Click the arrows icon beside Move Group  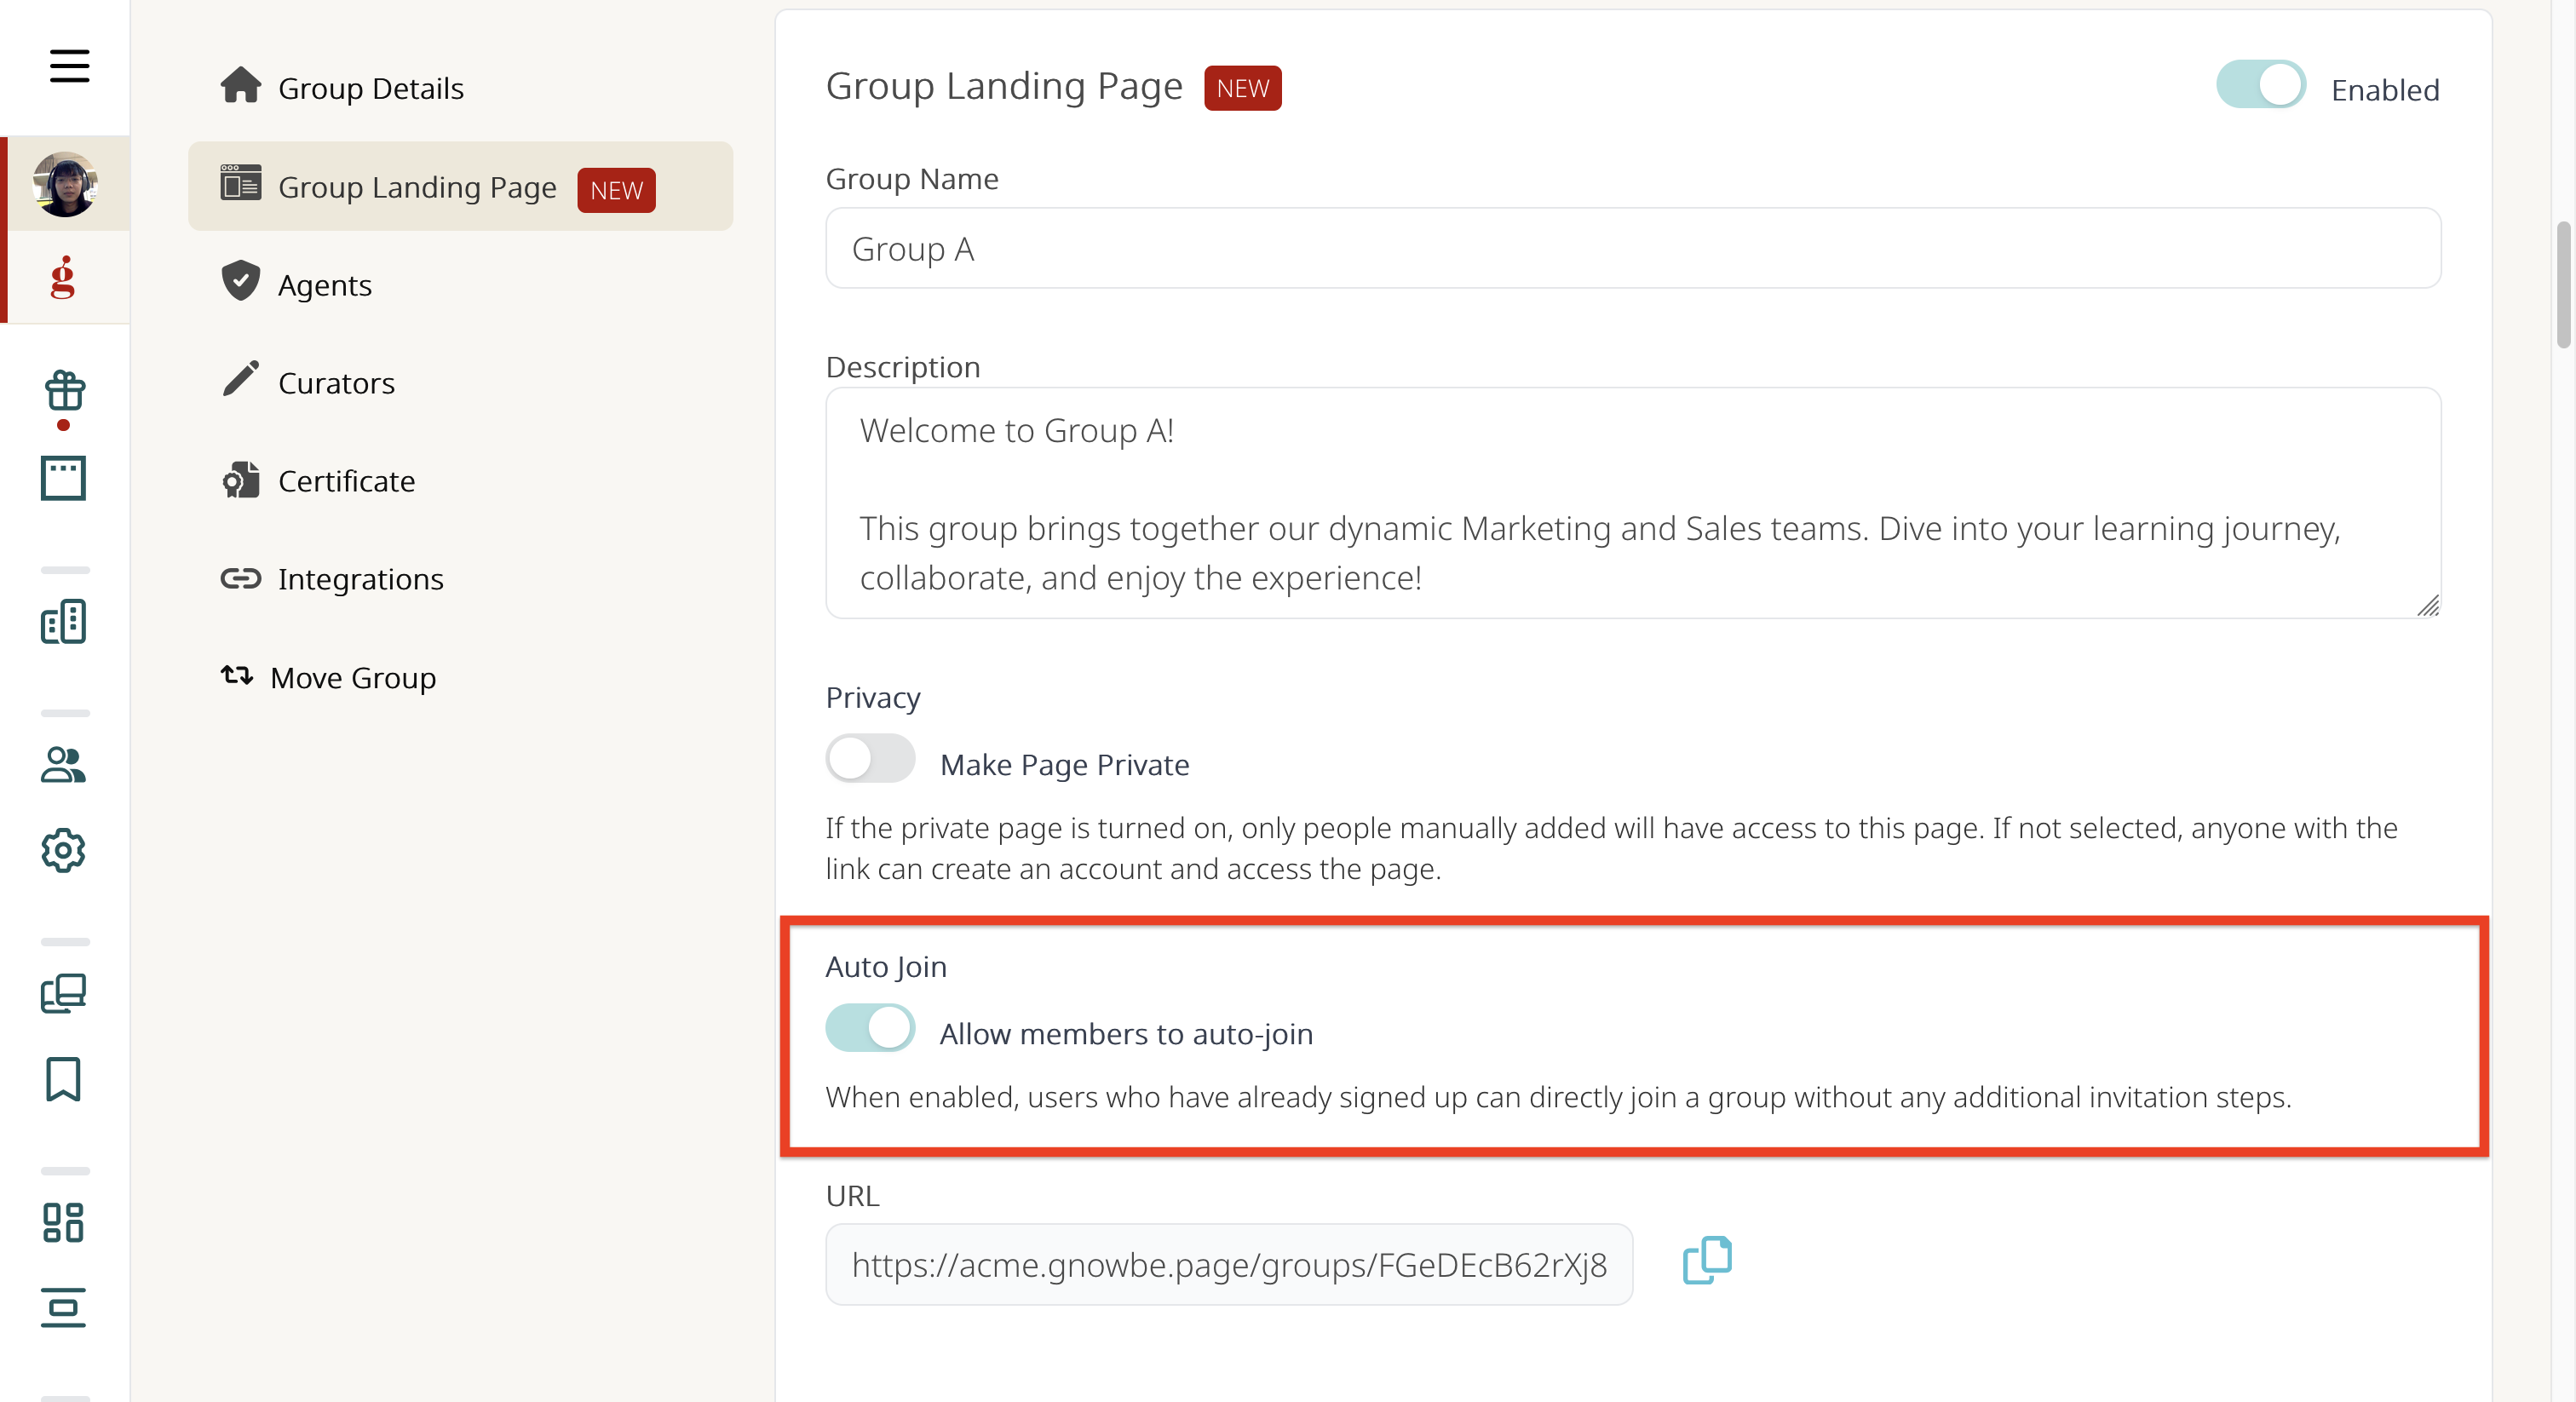click(x=237, y=676)
